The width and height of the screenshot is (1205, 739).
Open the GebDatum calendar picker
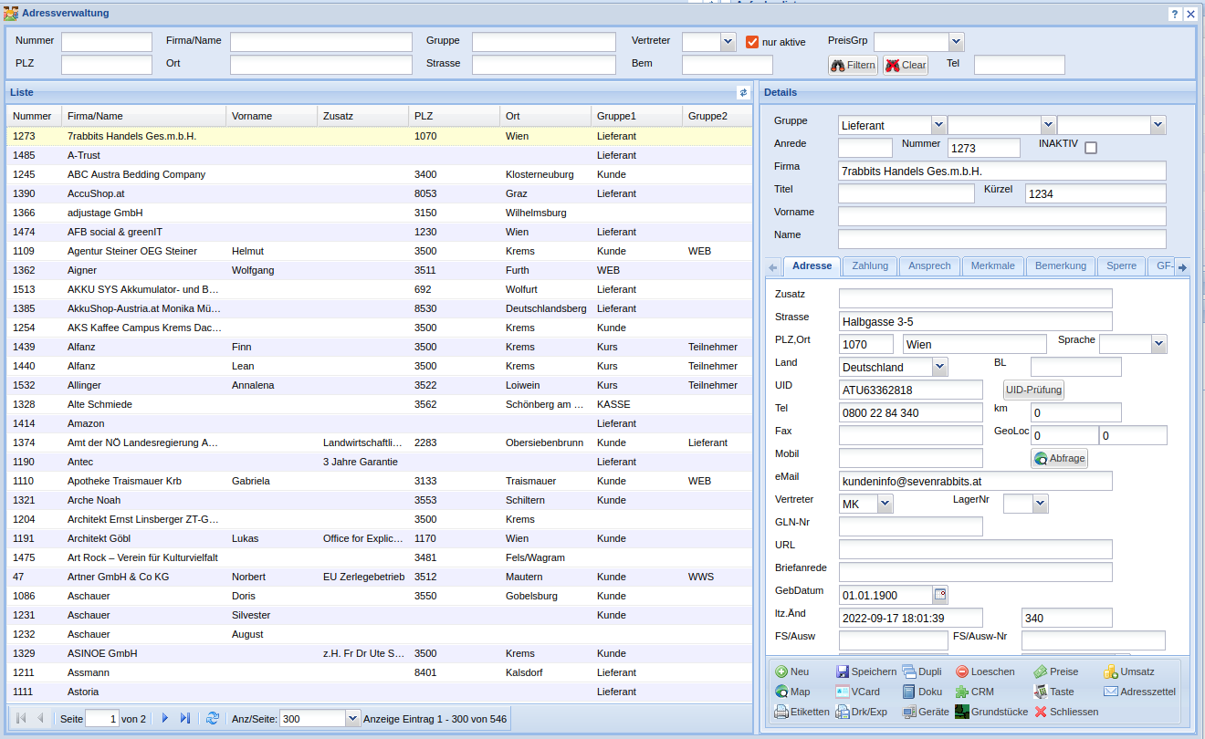940,595
